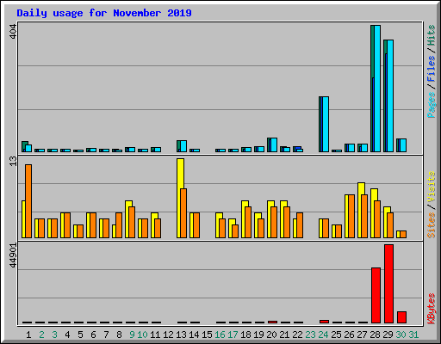Click green day label '10' on the x-axis
Image resolution: width=441 pixels, height=344 pixels.
click(x=142, y=335)
